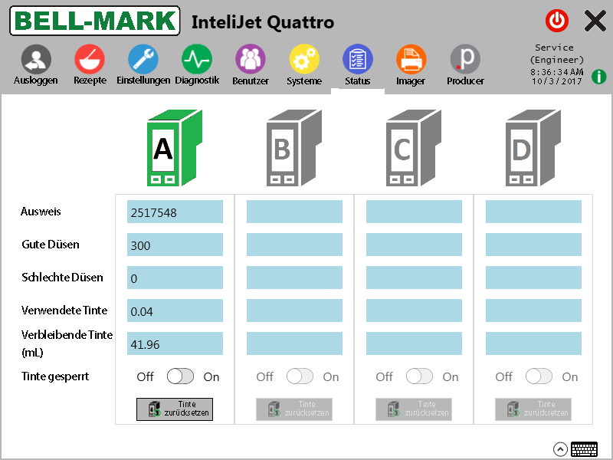Image resolution: width=613 pixels, height=460 pixels.
Task: Click the Service (Engineer) user label
Action: pos(557,54)
